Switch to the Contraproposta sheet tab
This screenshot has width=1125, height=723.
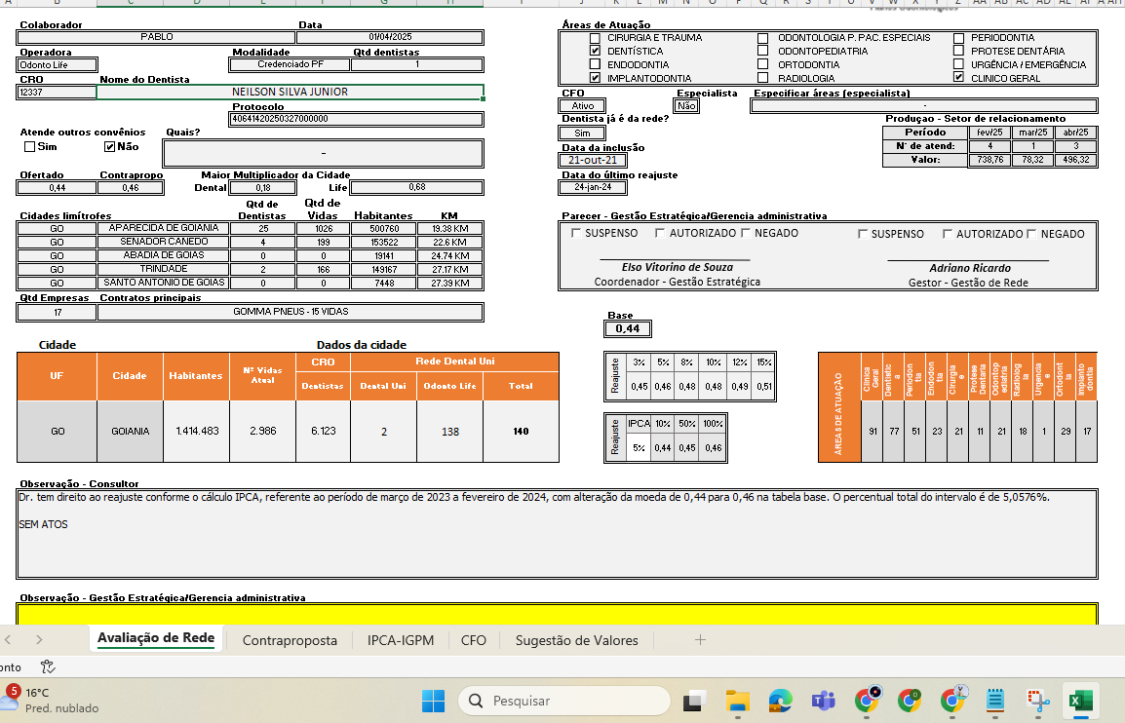point(290,640)
